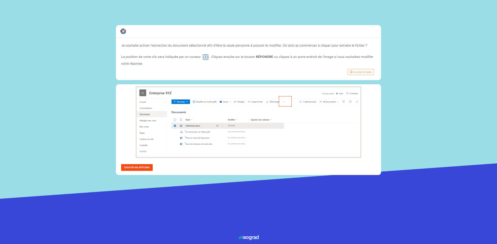Viewport: 497px width, 244px height.
Task: Click the full-screen expand arrow icon
Action: pos(357,102)
